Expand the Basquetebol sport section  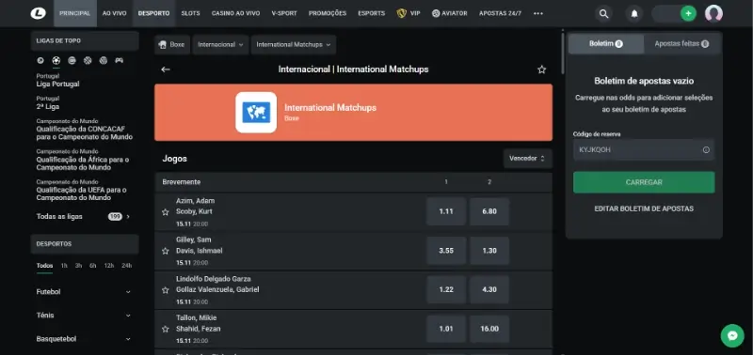pyautogui.click(x=85, y=339)
